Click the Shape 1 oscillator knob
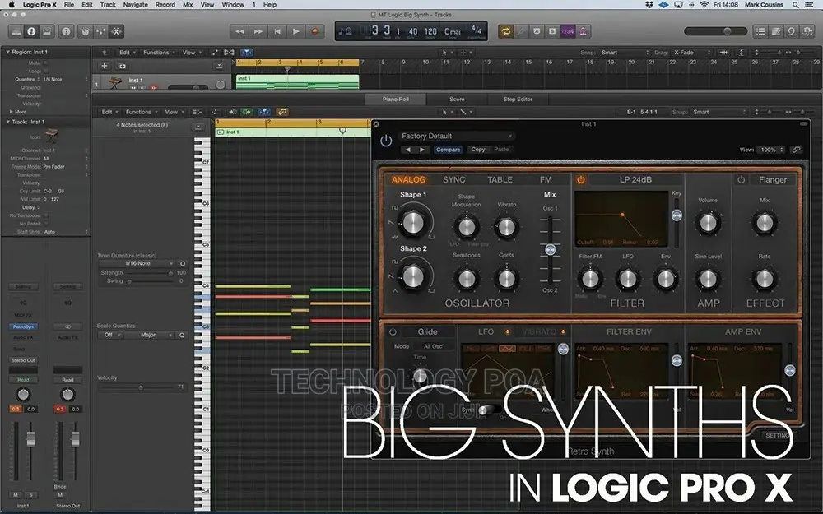The image size is (823, 514). point(413,222)
